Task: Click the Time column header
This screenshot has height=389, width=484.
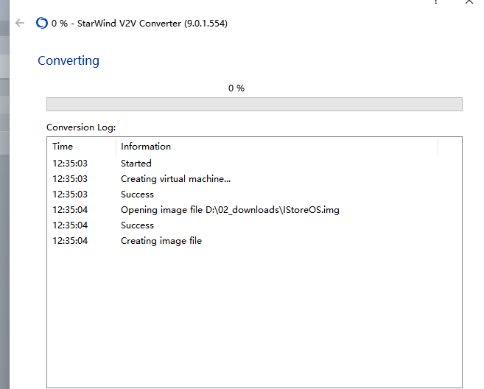Action: [63, 147]
